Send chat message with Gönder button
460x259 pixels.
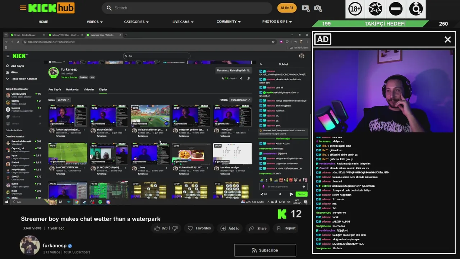[302, 194]
